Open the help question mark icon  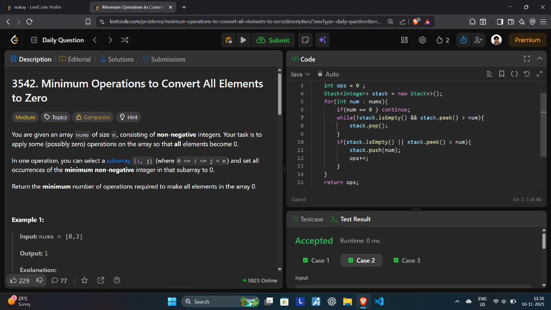(x=117, y=280)
